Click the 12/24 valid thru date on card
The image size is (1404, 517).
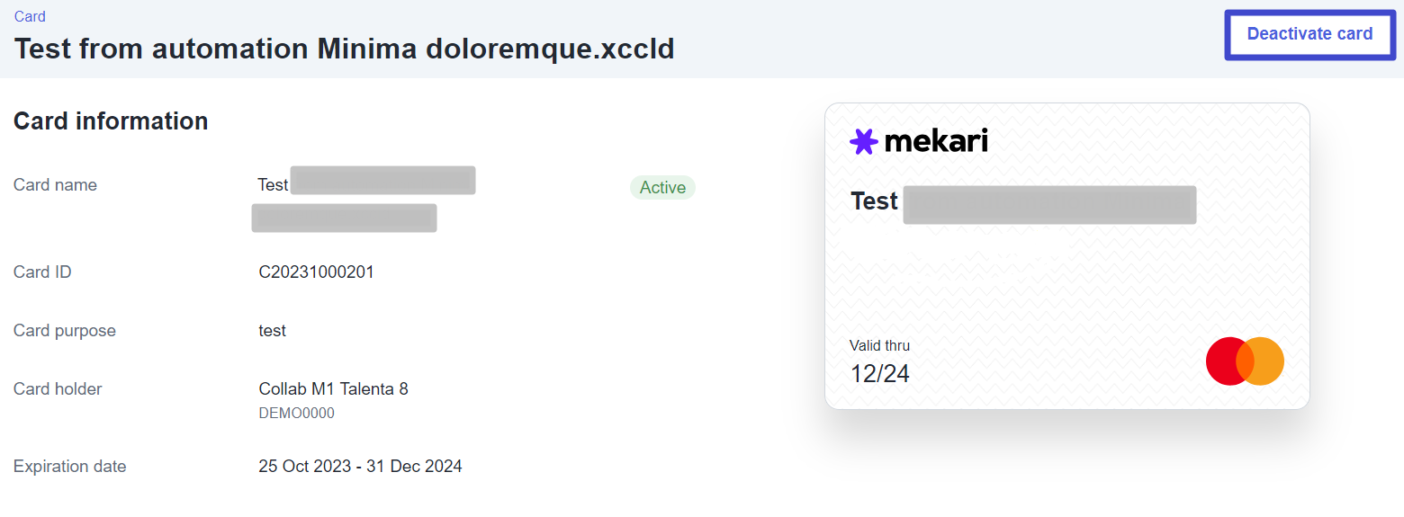tap(879, 374)
